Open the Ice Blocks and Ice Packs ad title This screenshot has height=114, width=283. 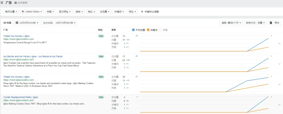pyautogui.click(x=33, y=56)
